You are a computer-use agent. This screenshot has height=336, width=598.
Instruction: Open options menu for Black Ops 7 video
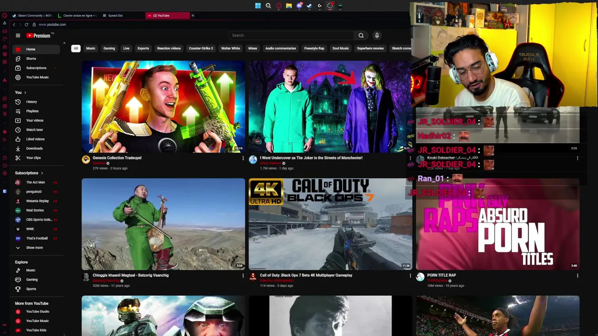tap(410, 276)
